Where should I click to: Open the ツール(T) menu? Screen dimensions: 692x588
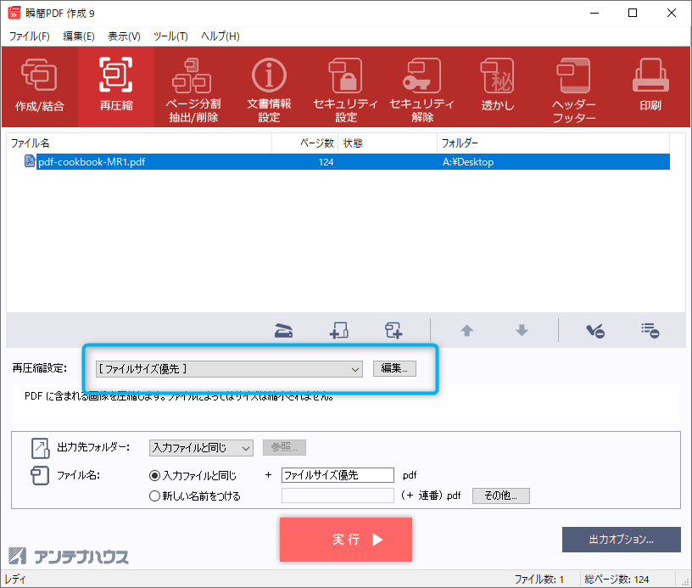[170, 36]
